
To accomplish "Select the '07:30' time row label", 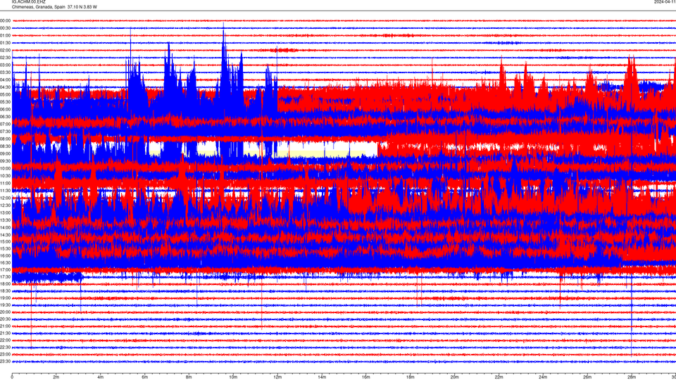I will [5, 132].
